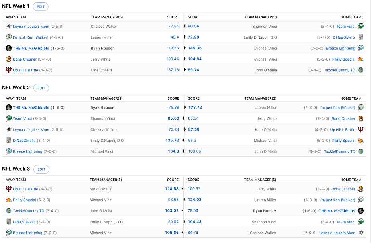Image resolution: width=371 pixels, height=243 pixels.
Task: Click Breece Lightning helmet logo in Week 1
Action: (361, 48)
